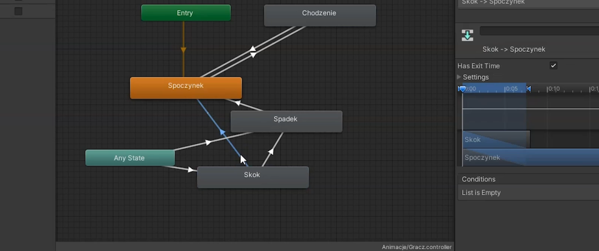Expand the Settings foldout

(459, 77)
